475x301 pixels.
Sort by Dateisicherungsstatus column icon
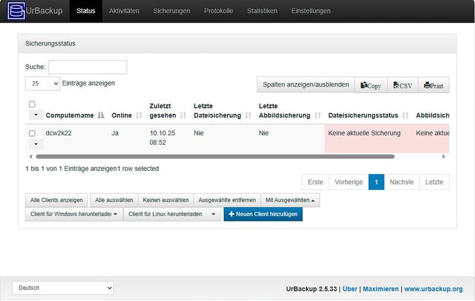406,115
